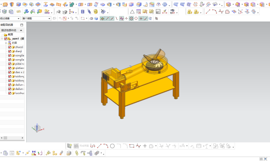Viewport: 270px width, 161px height.
Task: Click the pattern feature orange grid icon
Action: click(x=58, y=4)
